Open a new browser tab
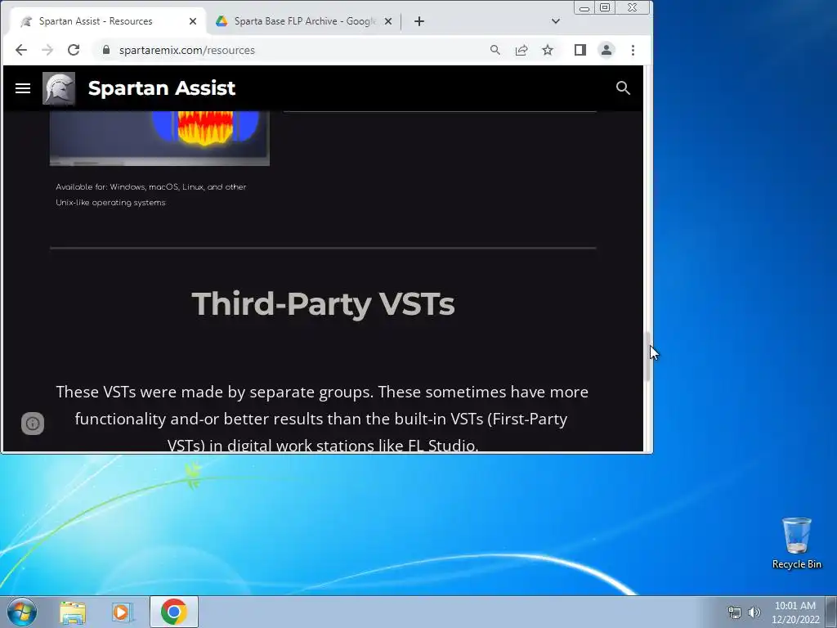 point(419,21)
